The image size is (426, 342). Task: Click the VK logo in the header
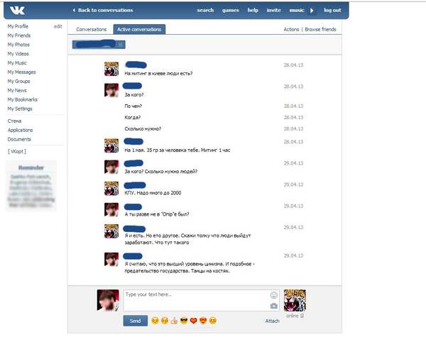16,10
